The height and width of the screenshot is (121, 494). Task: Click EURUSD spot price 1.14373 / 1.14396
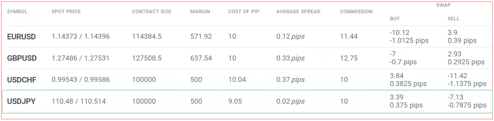coord(81,36)
